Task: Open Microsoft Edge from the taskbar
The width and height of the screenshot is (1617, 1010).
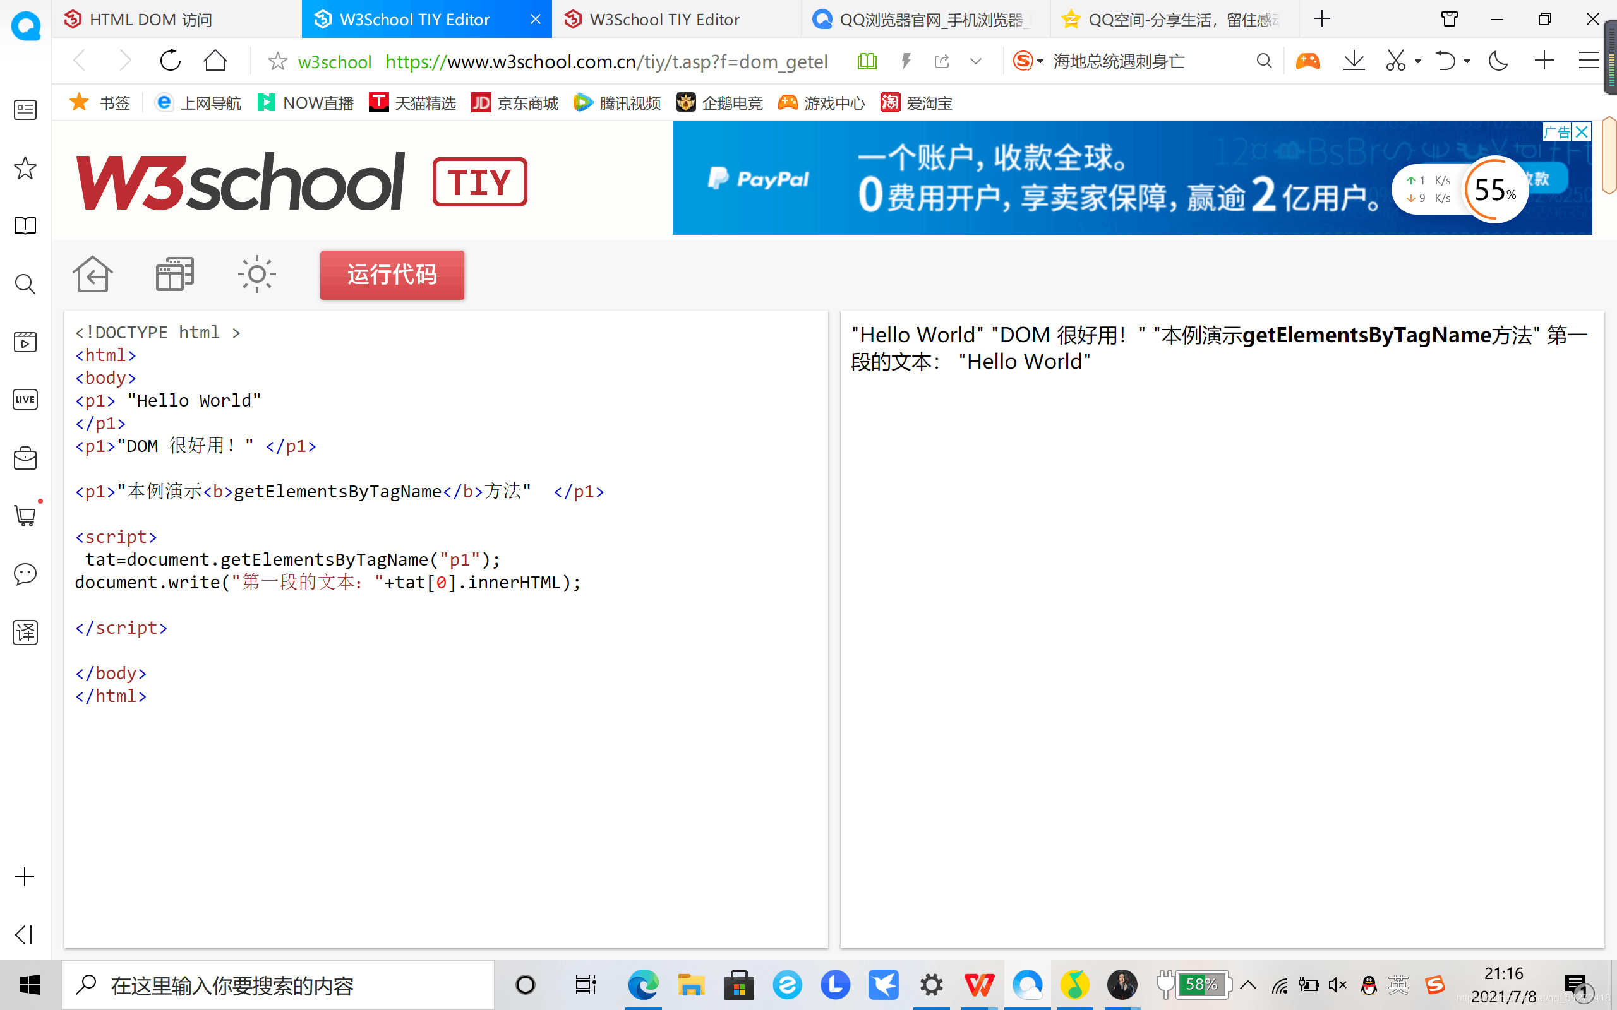Action: 644,985
